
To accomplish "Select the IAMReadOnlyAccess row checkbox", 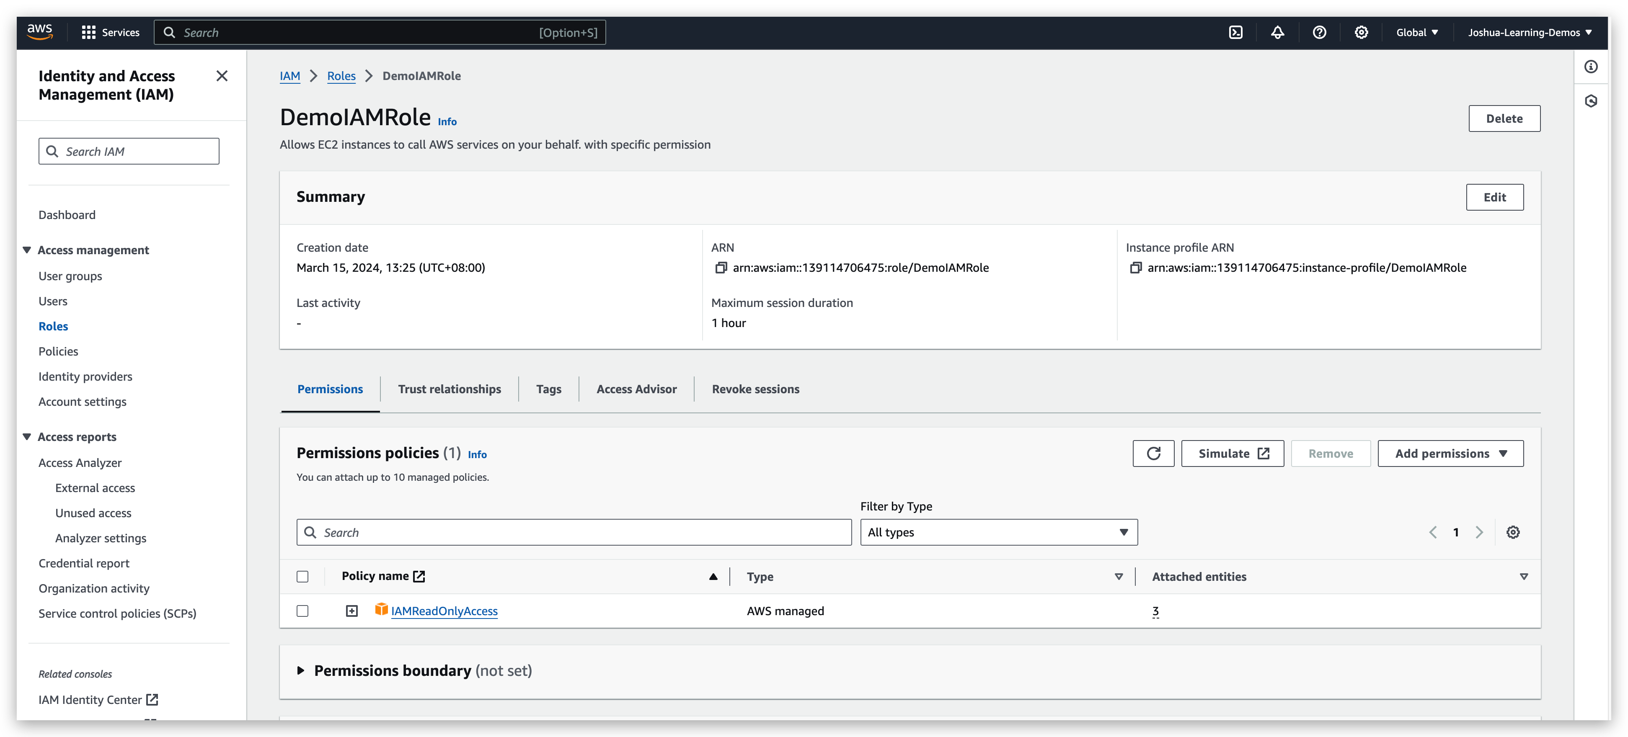I will click(303, 611).
